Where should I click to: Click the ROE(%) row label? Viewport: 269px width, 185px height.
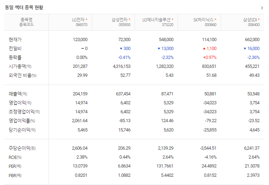[x=15, y=157]
